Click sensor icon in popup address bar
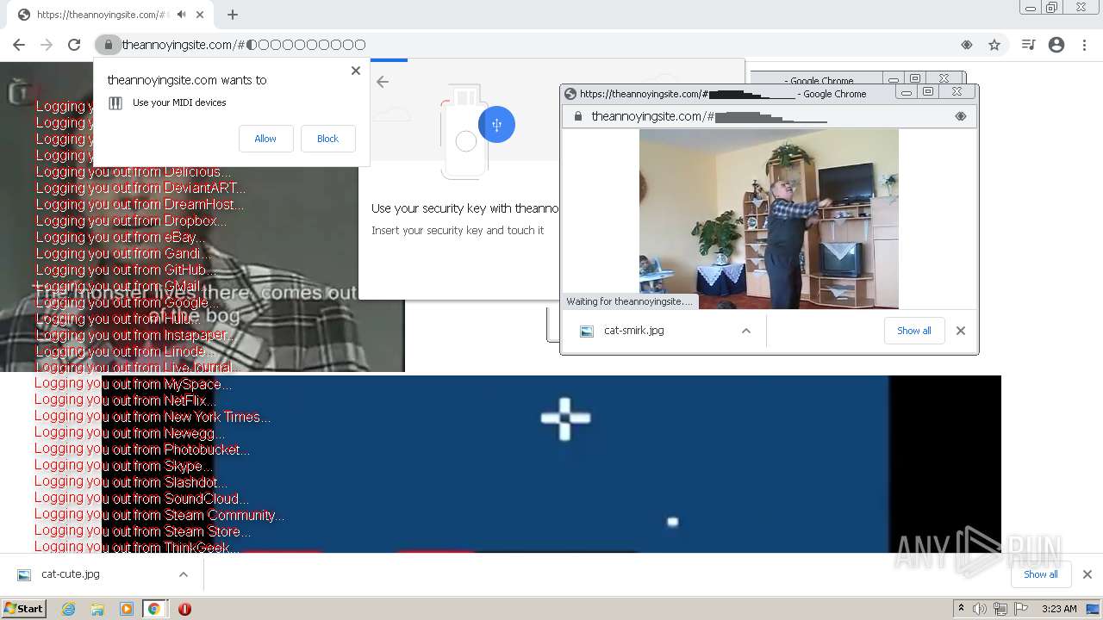The image size is (1103, 620). (961, 116)
